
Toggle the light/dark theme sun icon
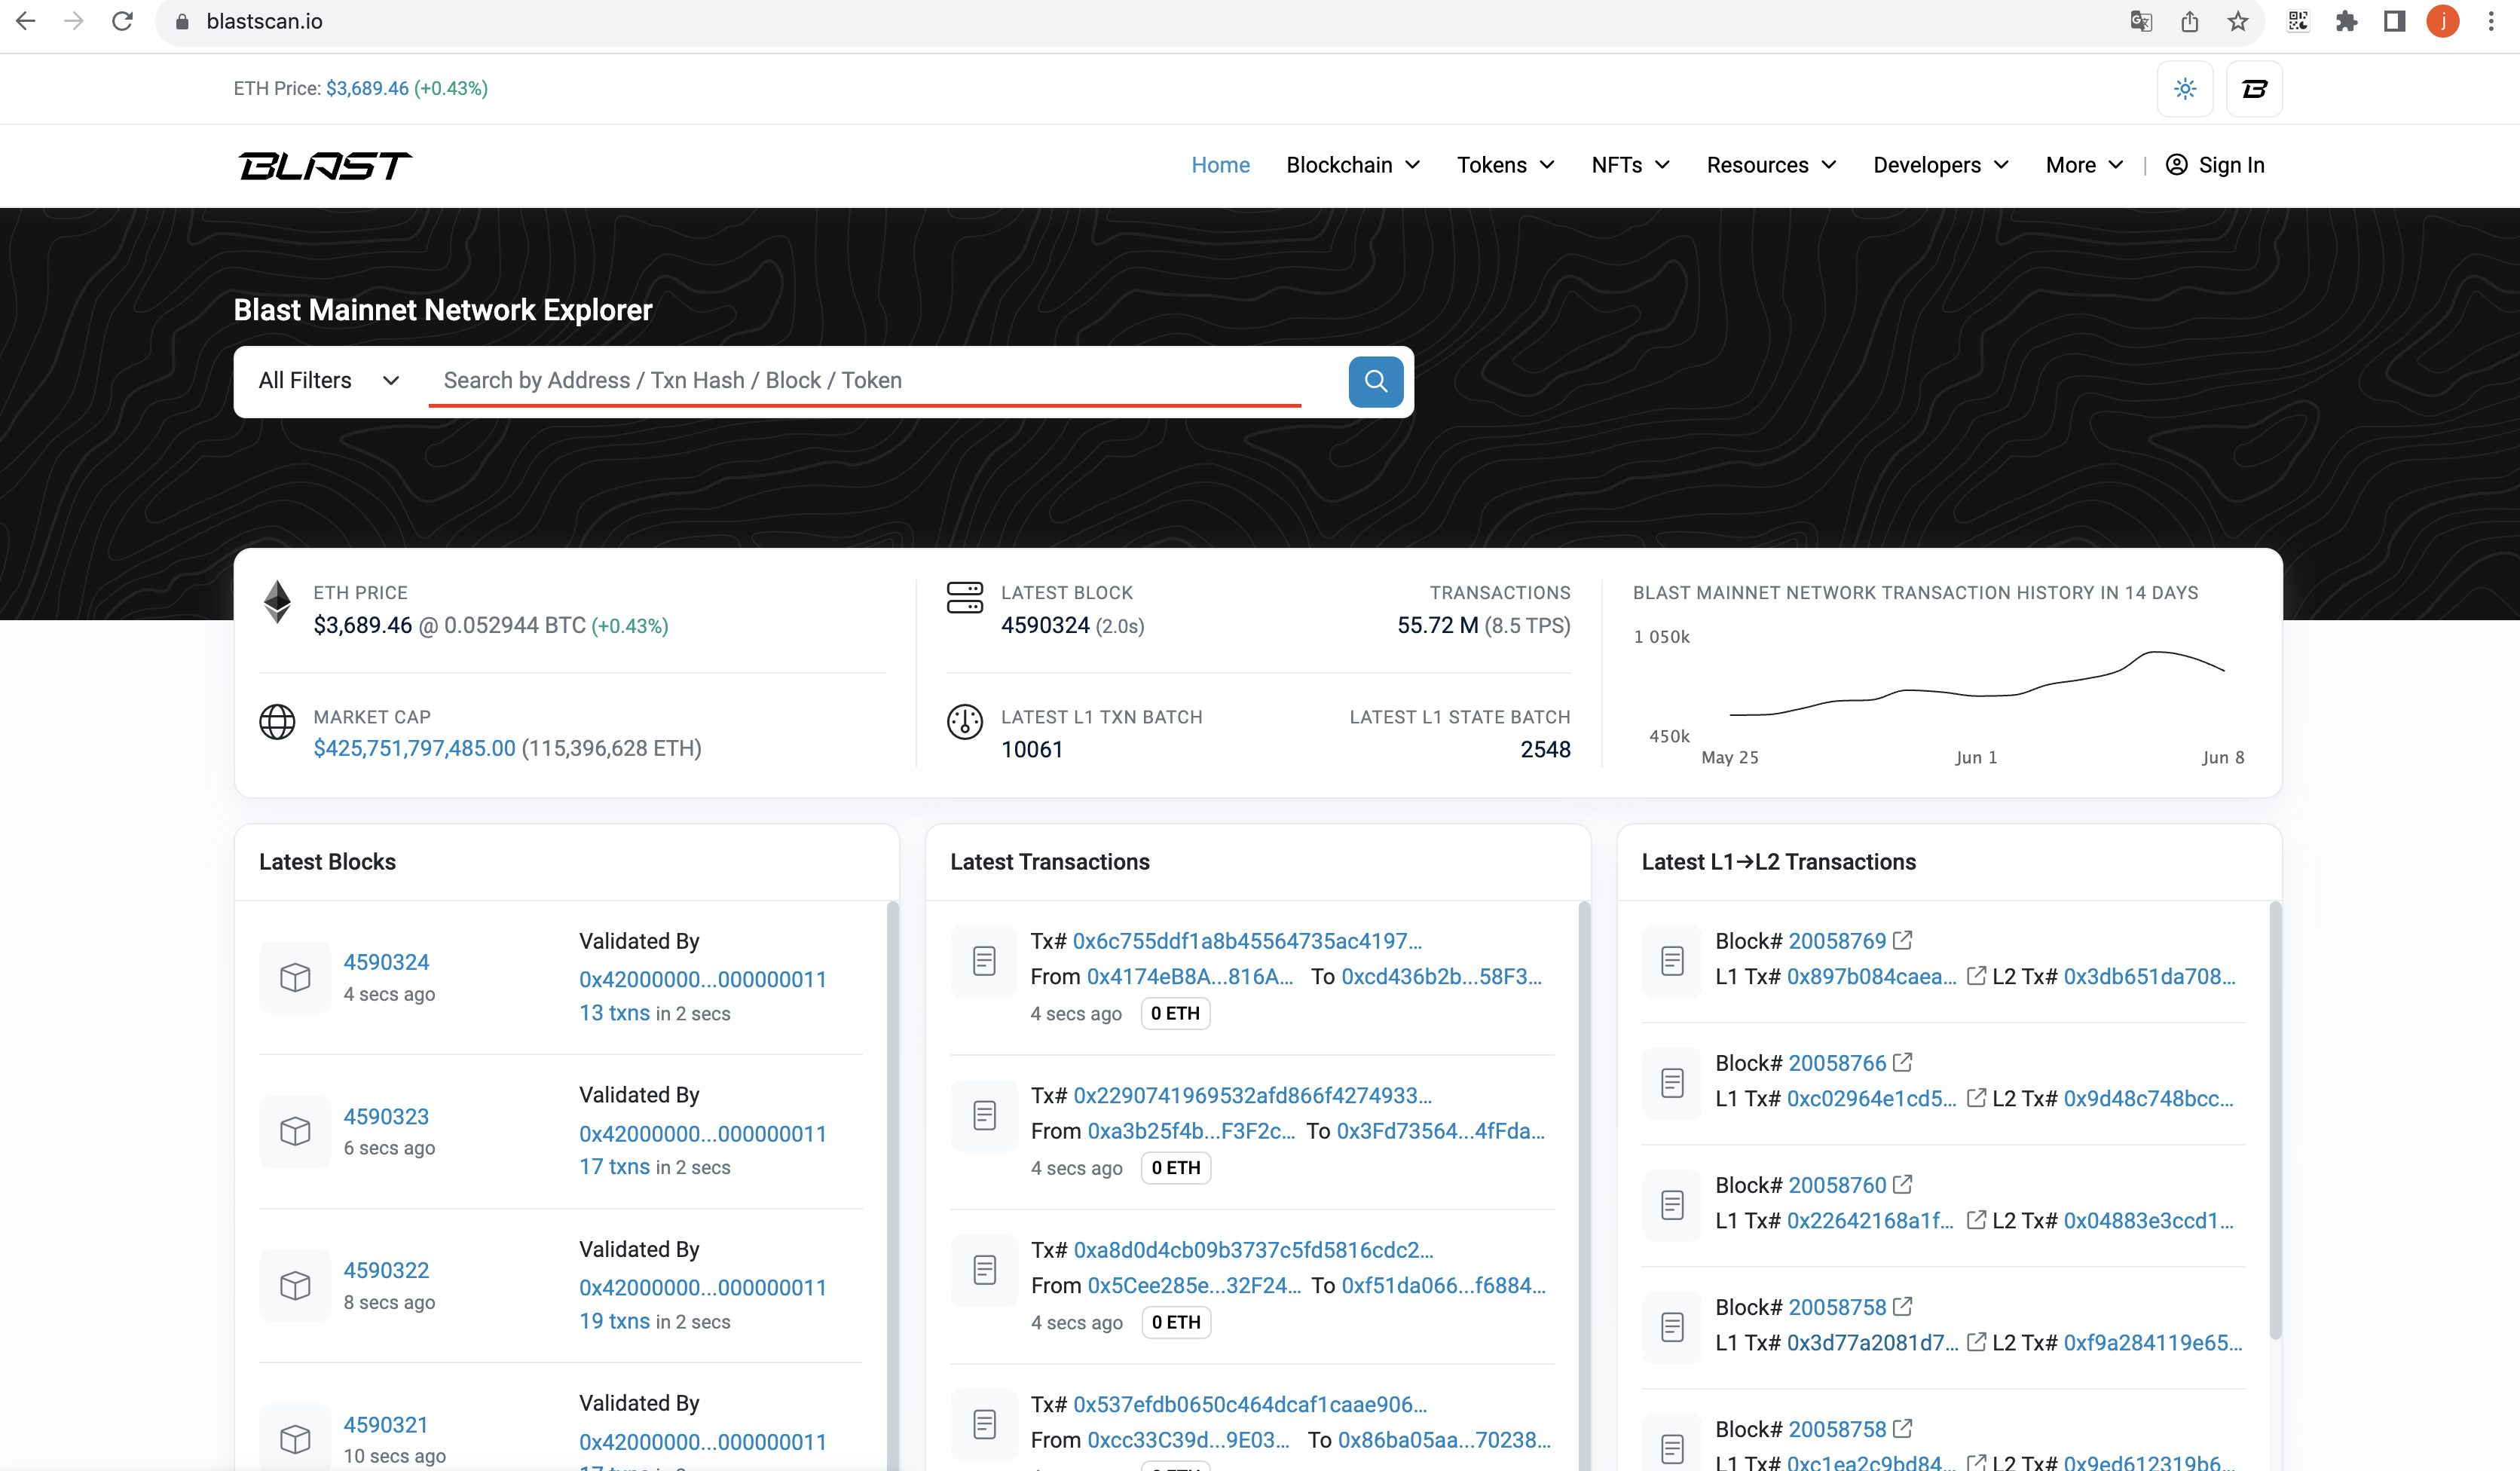[x=2185, y=89]
